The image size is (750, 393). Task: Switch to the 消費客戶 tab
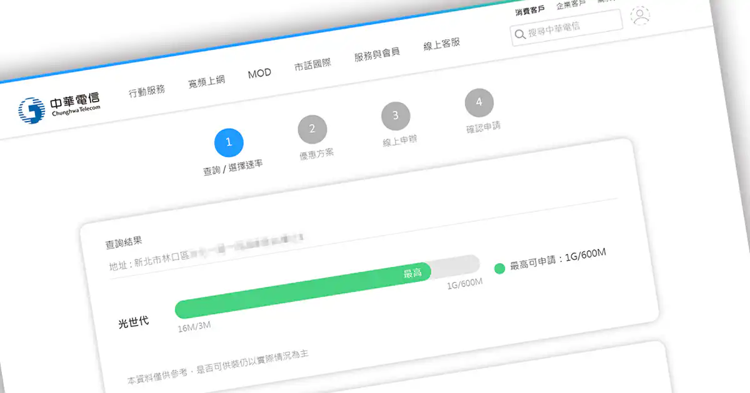(x=530, y=11)
